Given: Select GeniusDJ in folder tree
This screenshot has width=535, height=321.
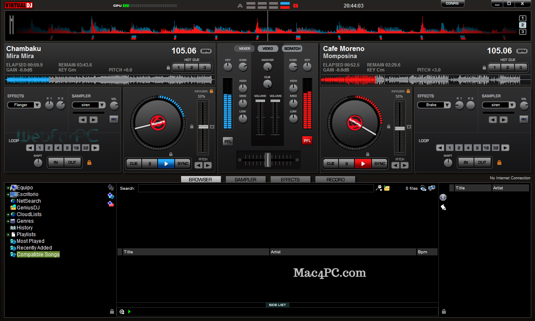Looking at the screenshot, I should [x=28, y=208].
